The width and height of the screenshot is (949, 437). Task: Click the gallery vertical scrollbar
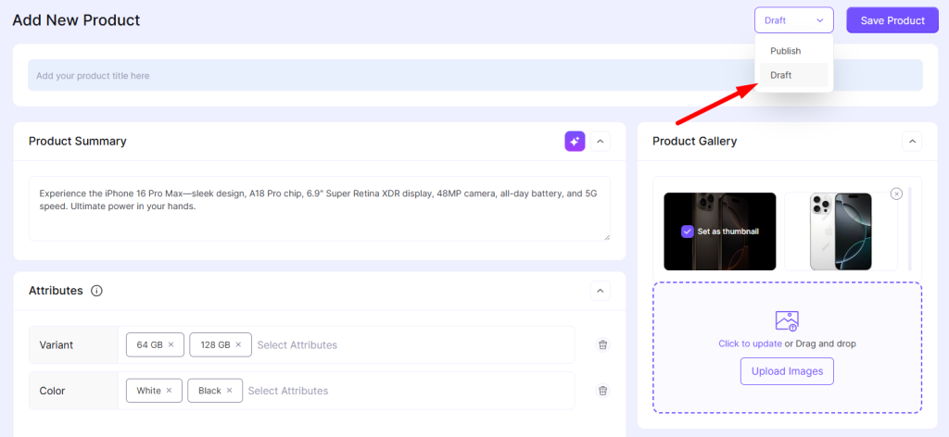click(x=910, y=229)
